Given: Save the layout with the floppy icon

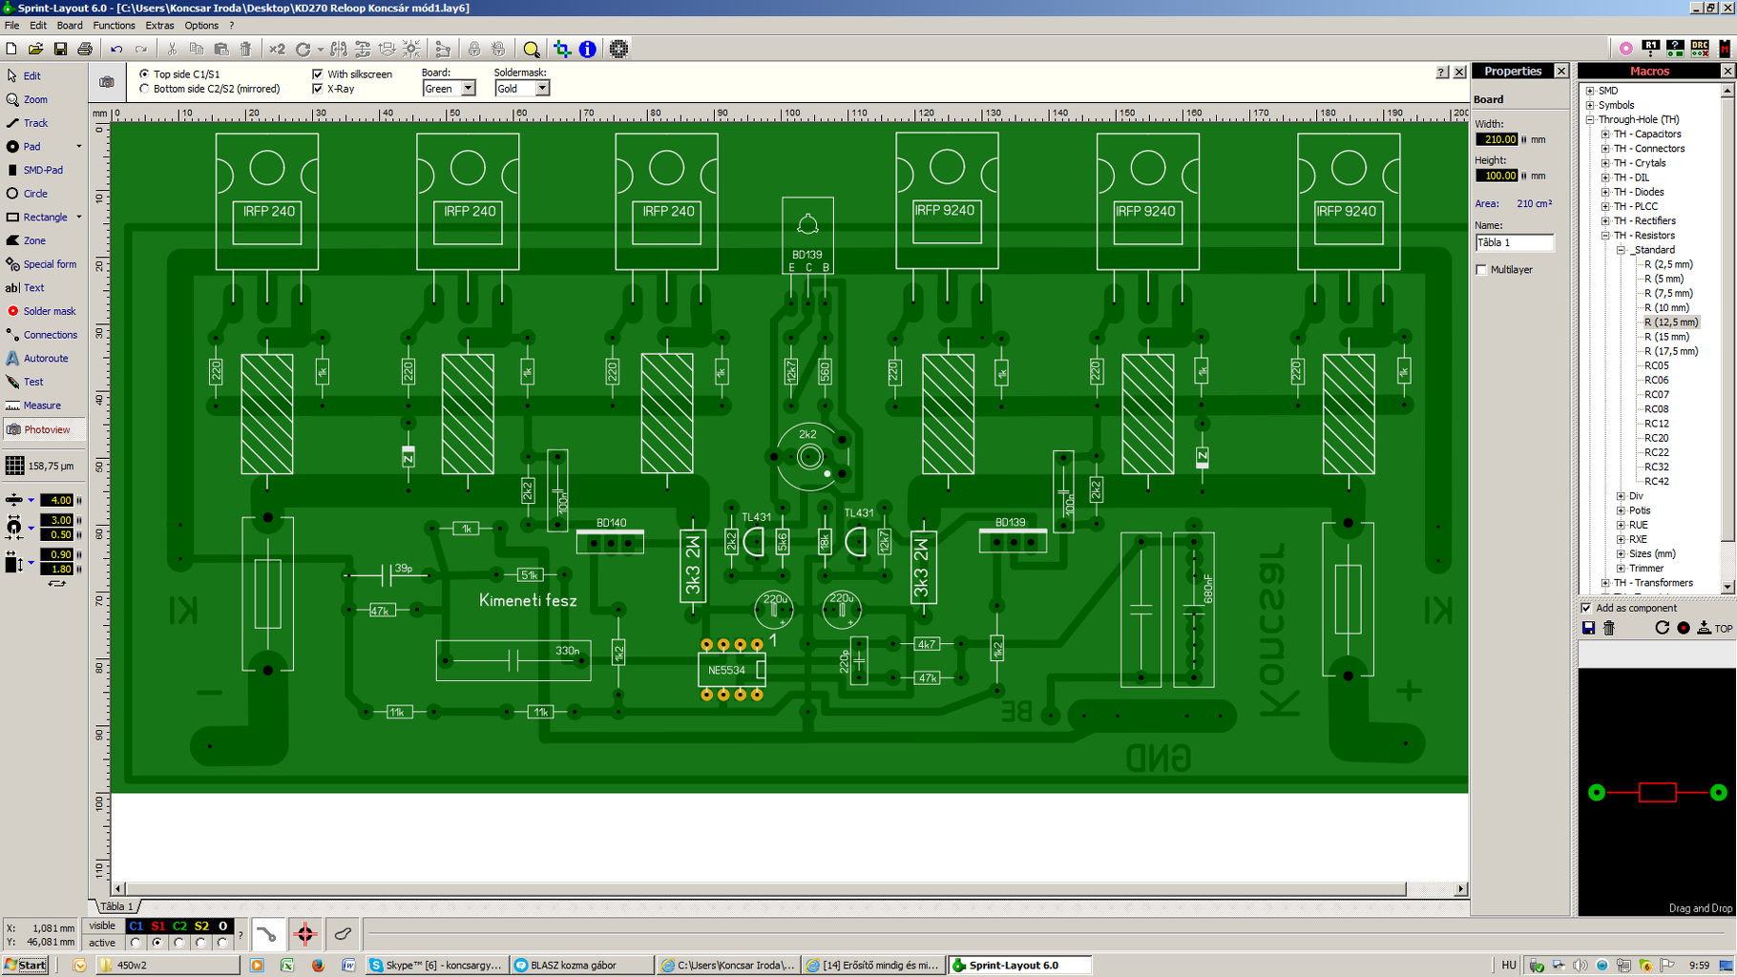Looking at the screenshot, I should click(60, 49).
